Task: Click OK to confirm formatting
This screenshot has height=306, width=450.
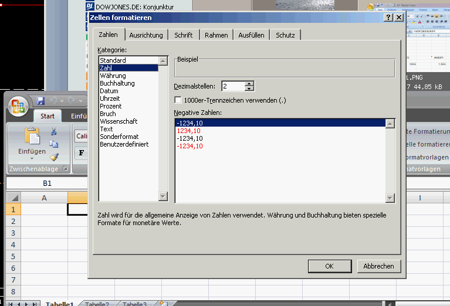Action: click(x=330, y=266)
